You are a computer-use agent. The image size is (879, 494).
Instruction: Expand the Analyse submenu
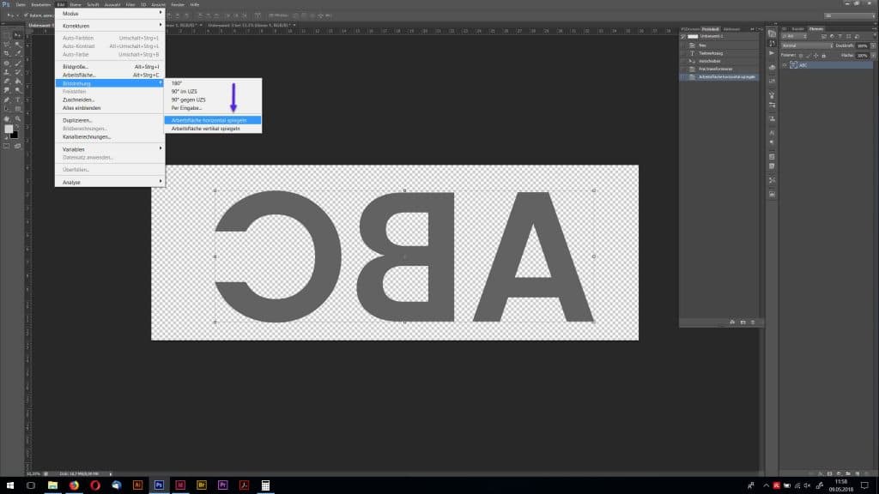[x=110, y=183]
